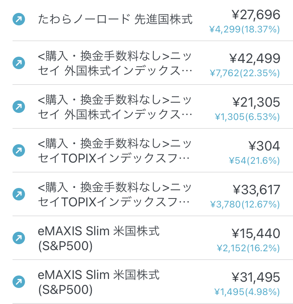The height and width of the screenshot is (304, 293).
Task: Tap the up-arrow icon beside たわらノーロード 先進国株式
Action: pyautogui.click(x=19, y=19)
